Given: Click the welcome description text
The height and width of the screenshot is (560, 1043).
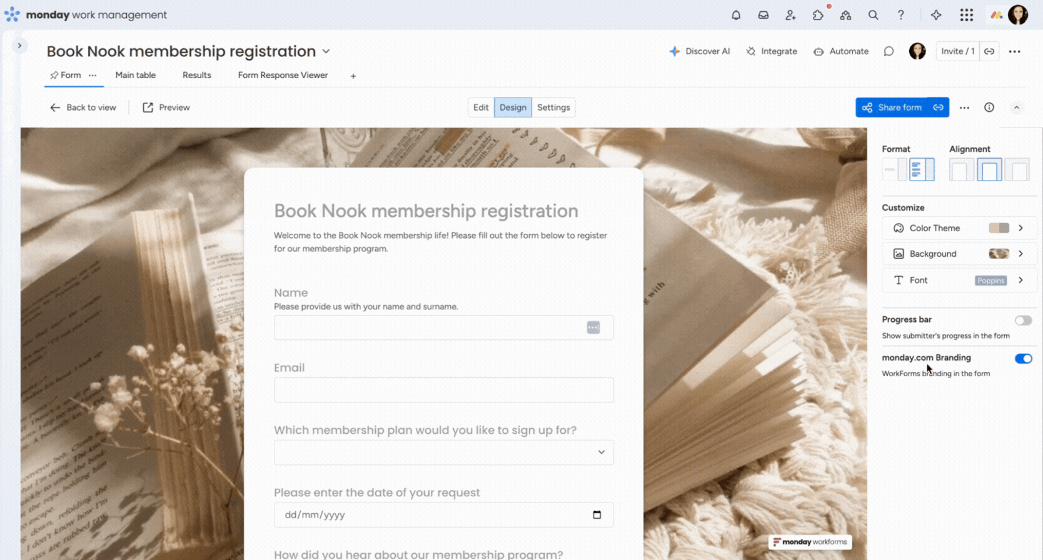Looking at the screenshot, I should 440,242.
